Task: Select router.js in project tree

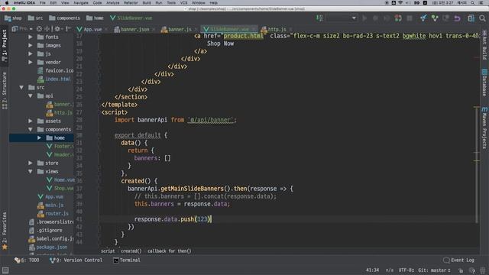Action: coord(57,214)
